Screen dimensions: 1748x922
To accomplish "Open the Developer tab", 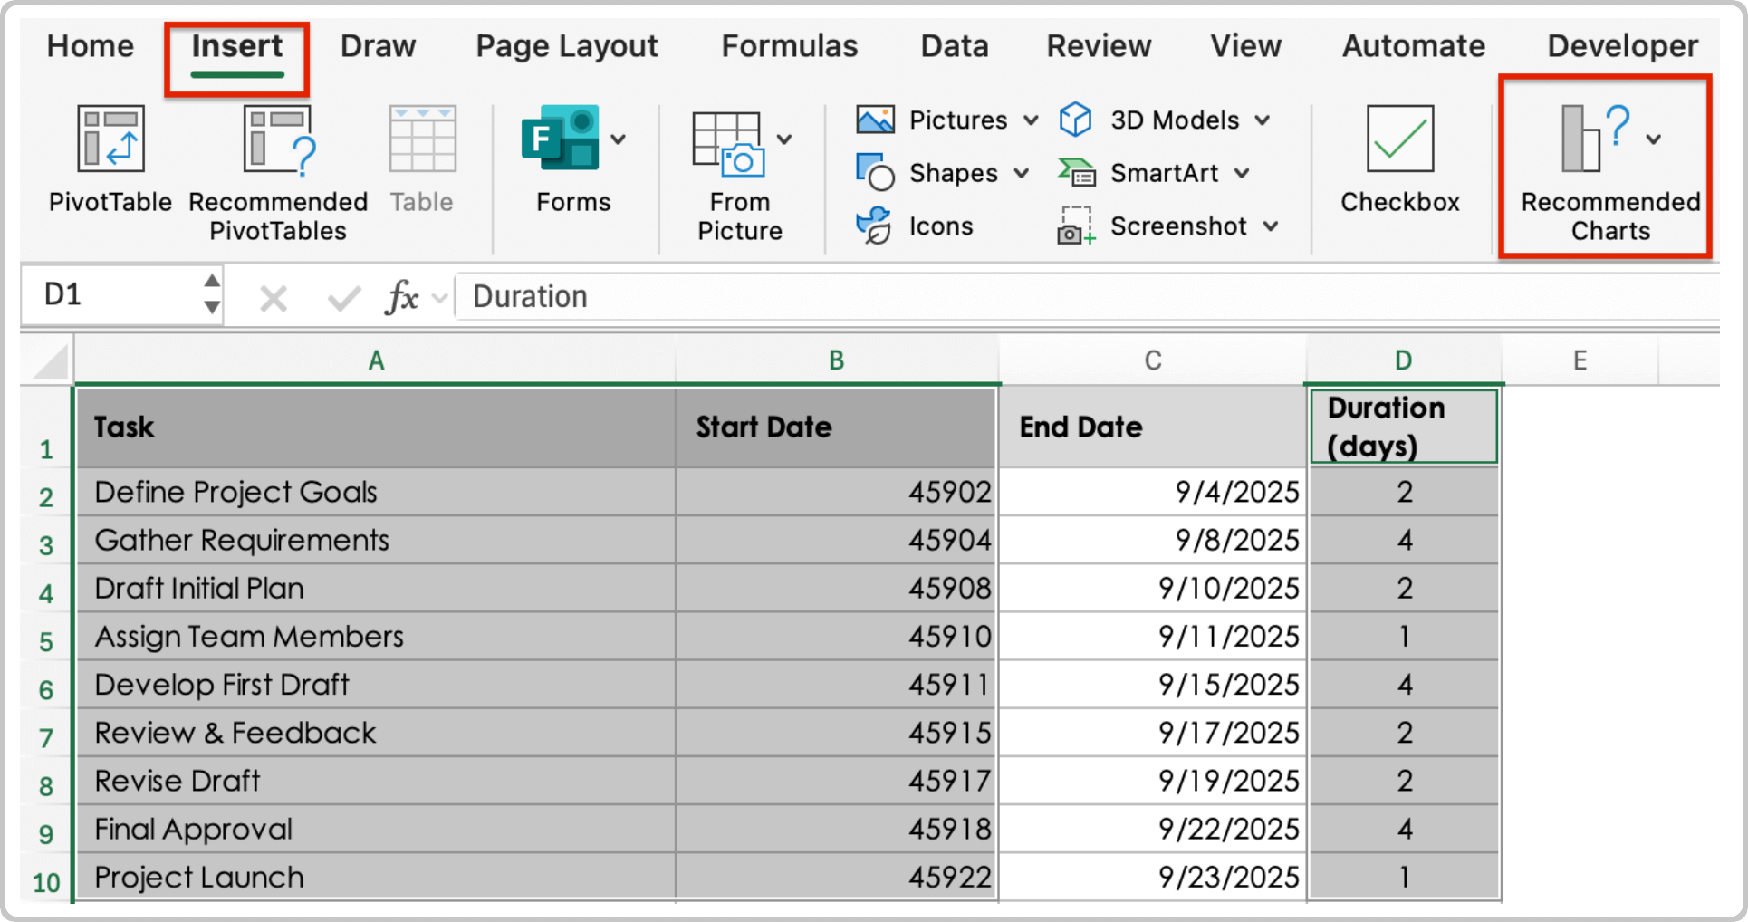I will 1621,45.
